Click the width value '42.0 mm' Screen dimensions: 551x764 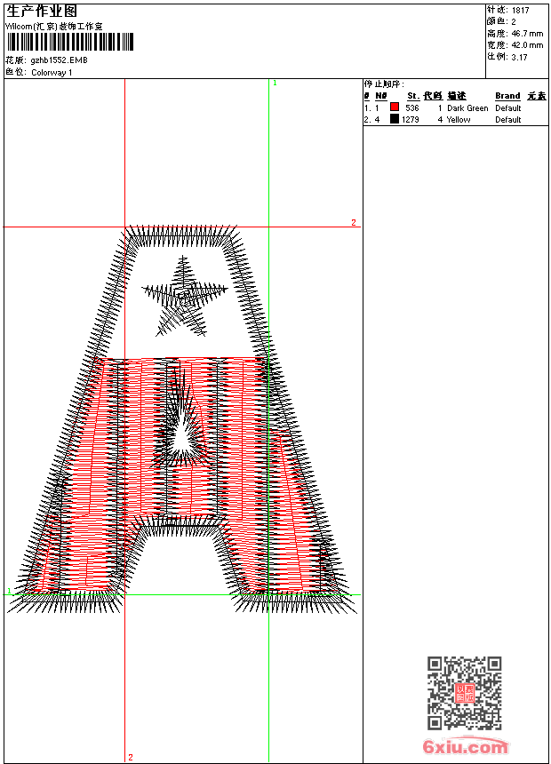[527, 45]
